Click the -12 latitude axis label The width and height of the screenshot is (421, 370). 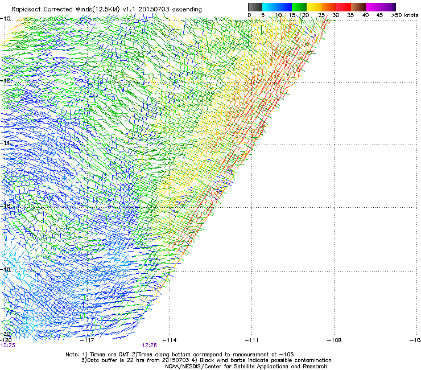pyautogui.click(x=5, y=80)
